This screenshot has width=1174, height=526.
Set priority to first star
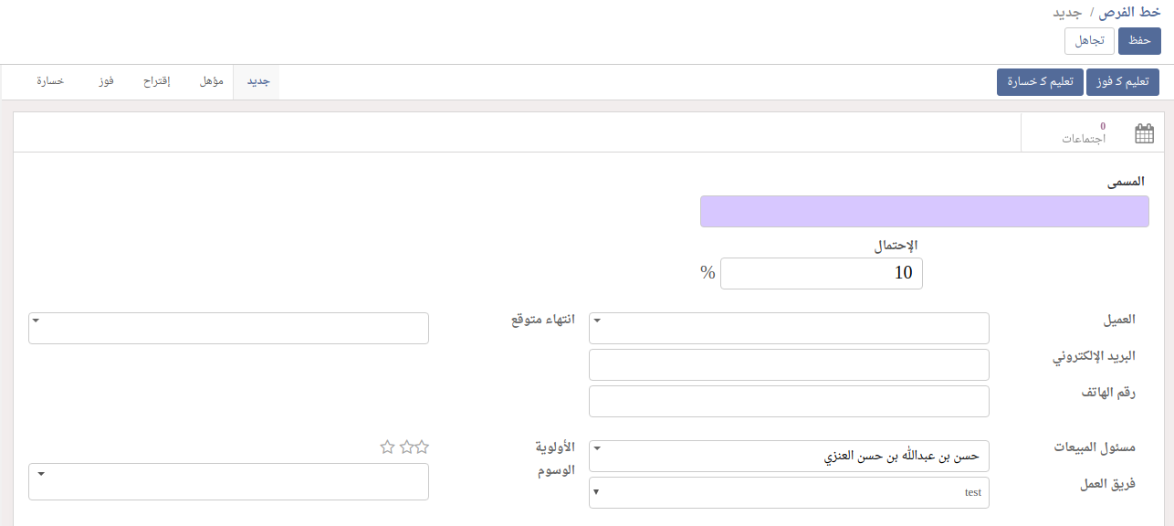422,447
